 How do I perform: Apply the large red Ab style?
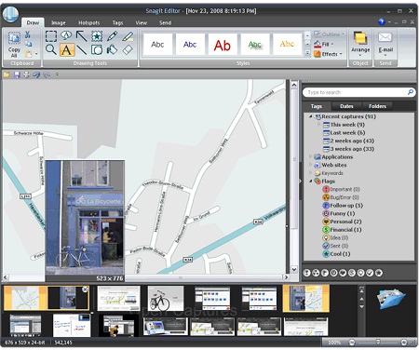223,45
